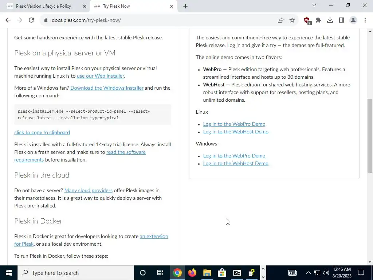Click the scrollbar down arrow
373x280 pixels.
point(370,262)
